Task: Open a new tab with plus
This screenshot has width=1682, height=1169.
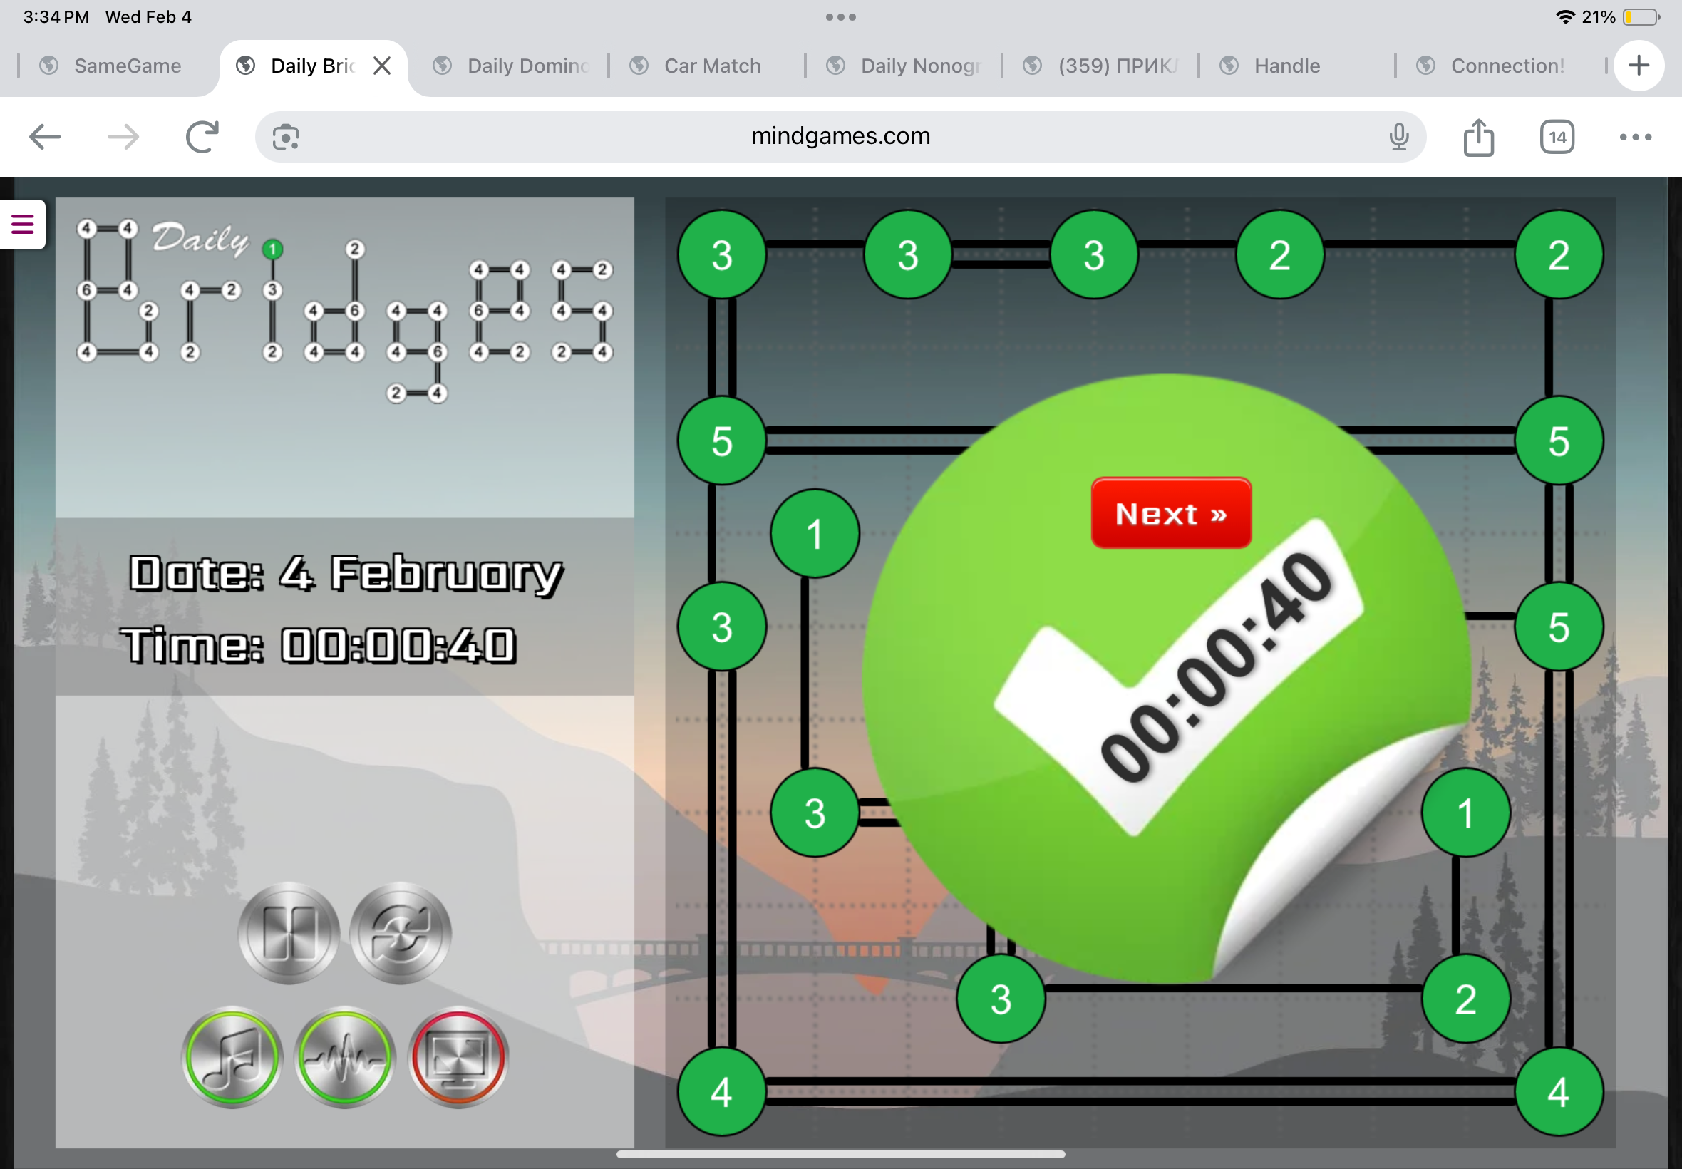Action: point(1639,66)
